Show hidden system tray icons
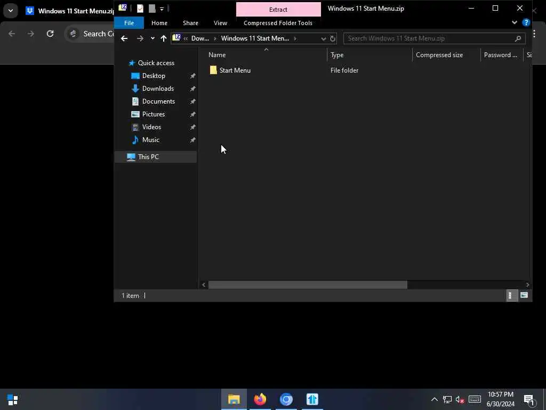This screenshot has height=410, width=546. pyautogui.click(x=434, y=399)
